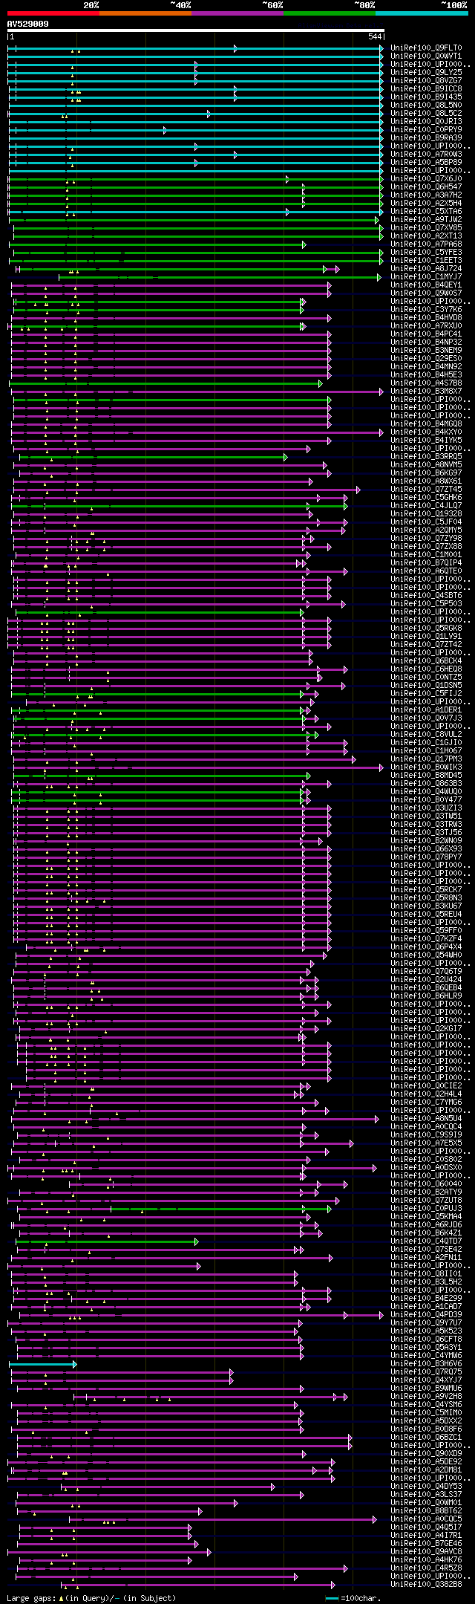
Task: Select label UniRef100_A9TJW2
Action: tap(426, 220)
